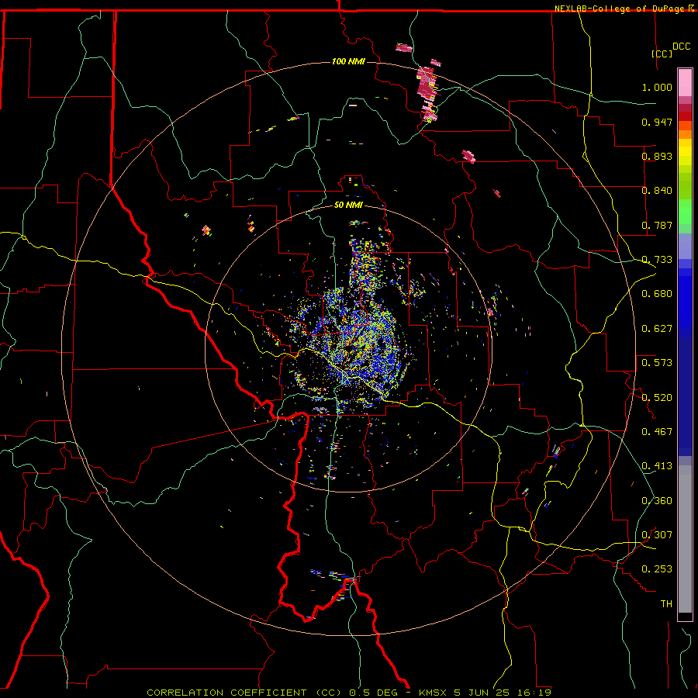The width and height of the screenshot is (698, 698).
Task: Click the [CC] legend unit label
Action: point(662,54)
